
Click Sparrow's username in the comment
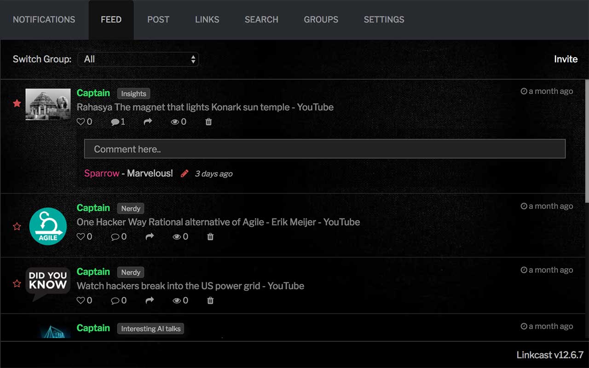[x=102, y=173]
